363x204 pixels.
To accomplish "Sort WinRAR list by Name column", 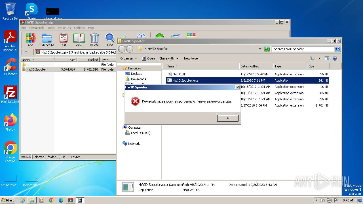I will coord(37,60).
